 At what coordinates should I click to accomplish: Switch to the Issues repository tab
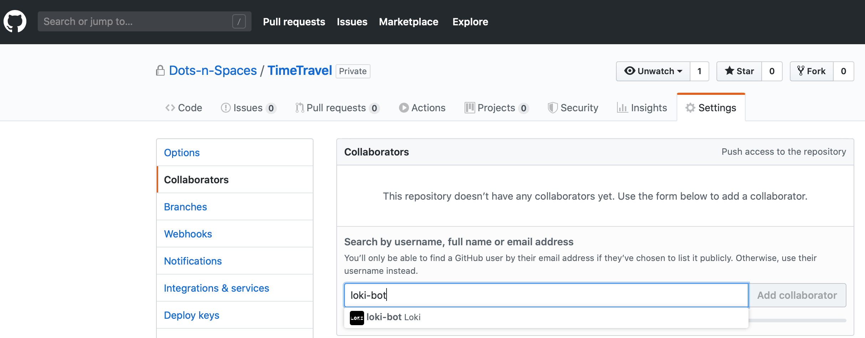point(248,108)
